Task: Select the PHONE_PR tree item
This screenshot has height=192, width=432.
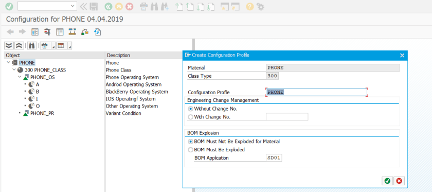Action: point(42,113)
